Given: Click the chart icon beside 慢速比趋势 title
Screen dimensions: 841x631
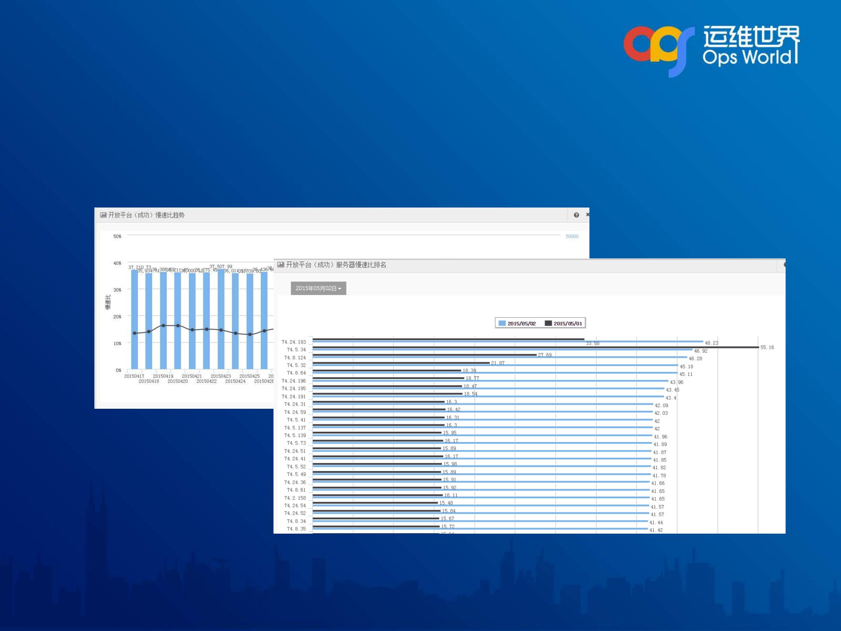Looking at the screenshot, I should click(x=103, y=215).
